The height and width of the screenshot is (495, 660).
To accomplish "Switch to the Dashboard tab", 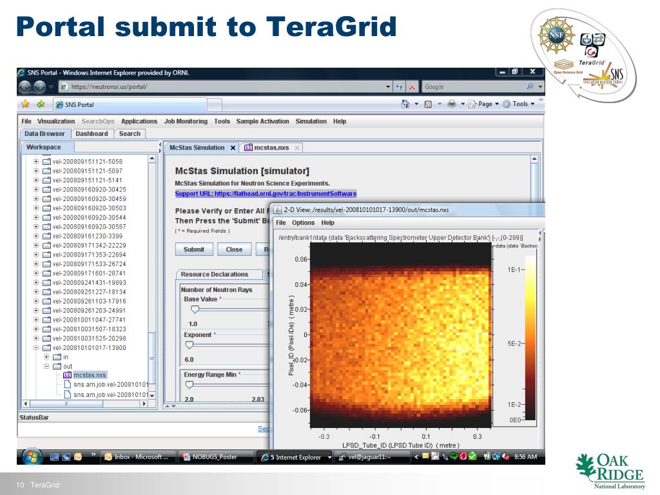I will pos(92,134).
